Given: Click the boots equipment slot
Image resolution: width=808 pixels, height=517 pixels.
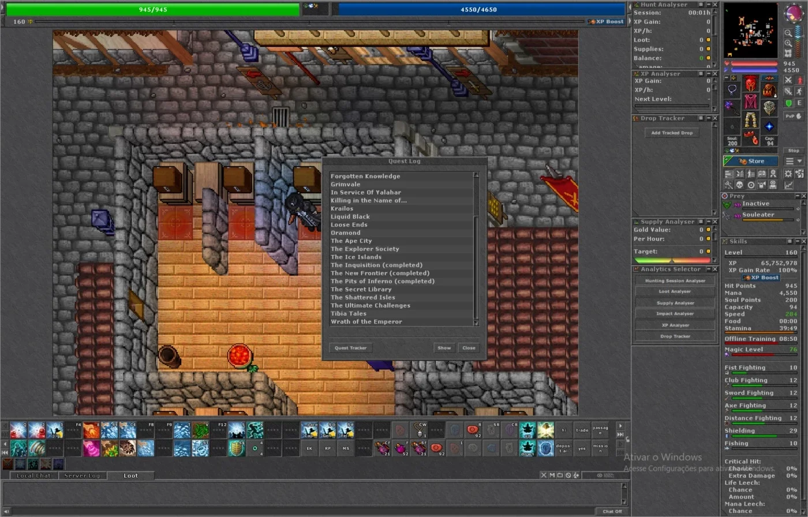Looking at the screenshot, I should coord(751,138).
